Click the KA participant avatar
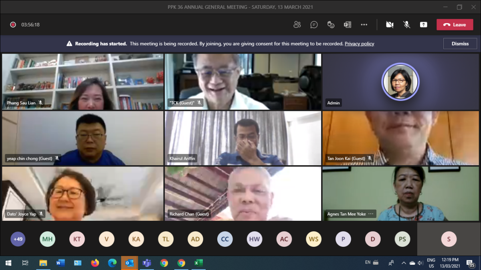Image resolution: width=481 pixels, height=270 pixels. [136, 239]
